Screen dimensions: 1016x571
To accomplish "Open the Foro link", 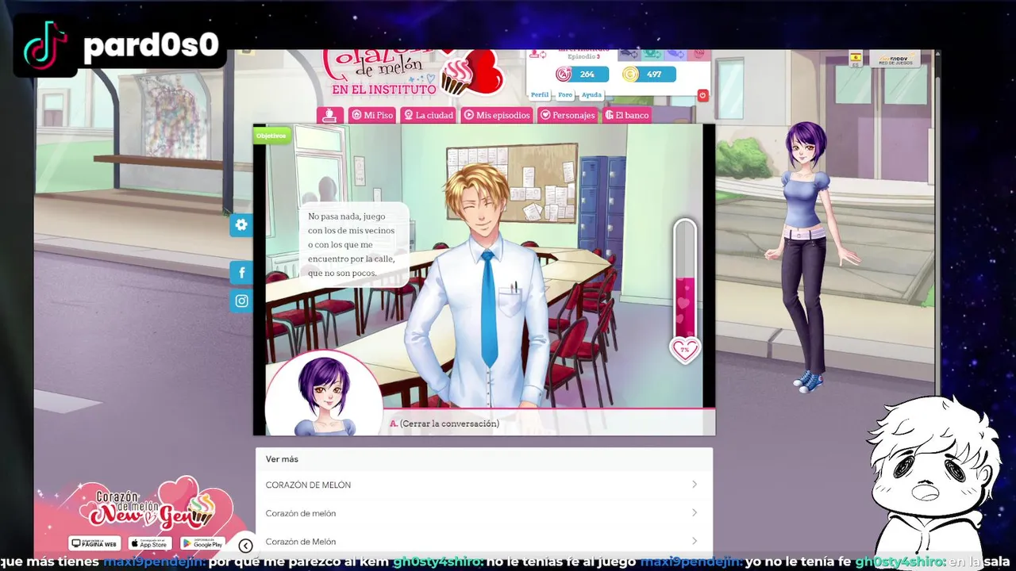I will click(565, 94).
